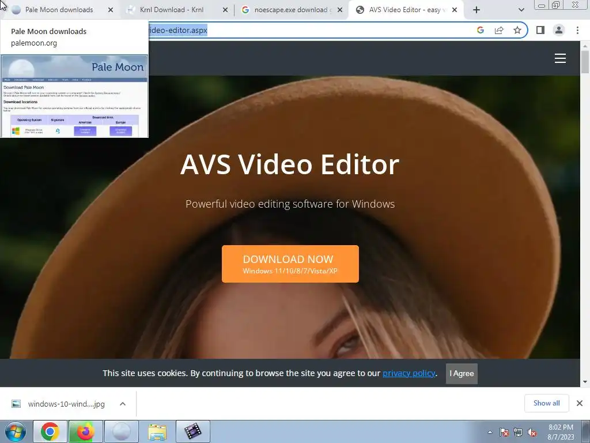
Task: Open Chrome's three-dot menu
Action: (x=577, y=30)
